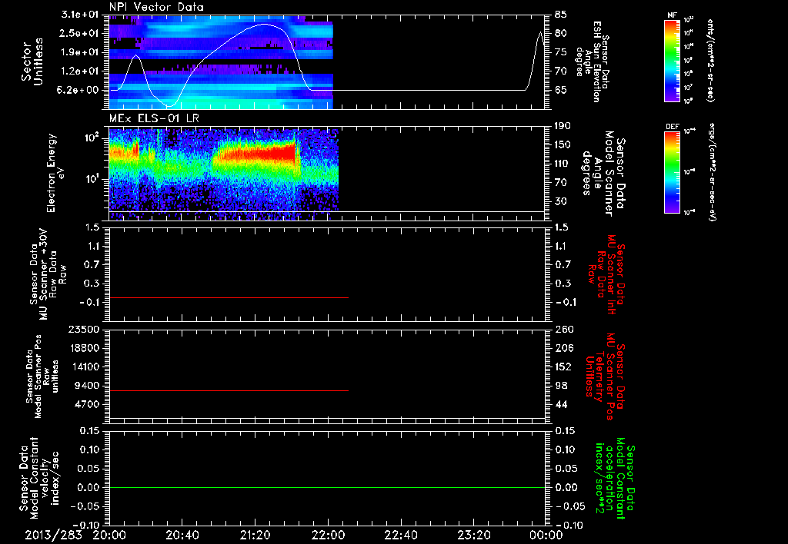Click the 260 Scanner Pos Telemetry tick
The image size is (788, 544).
(x=563, y=329)
